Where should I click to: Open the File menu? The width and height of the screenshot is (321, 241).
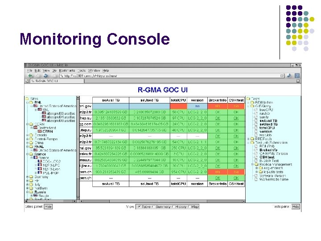(x=30, y=71)
